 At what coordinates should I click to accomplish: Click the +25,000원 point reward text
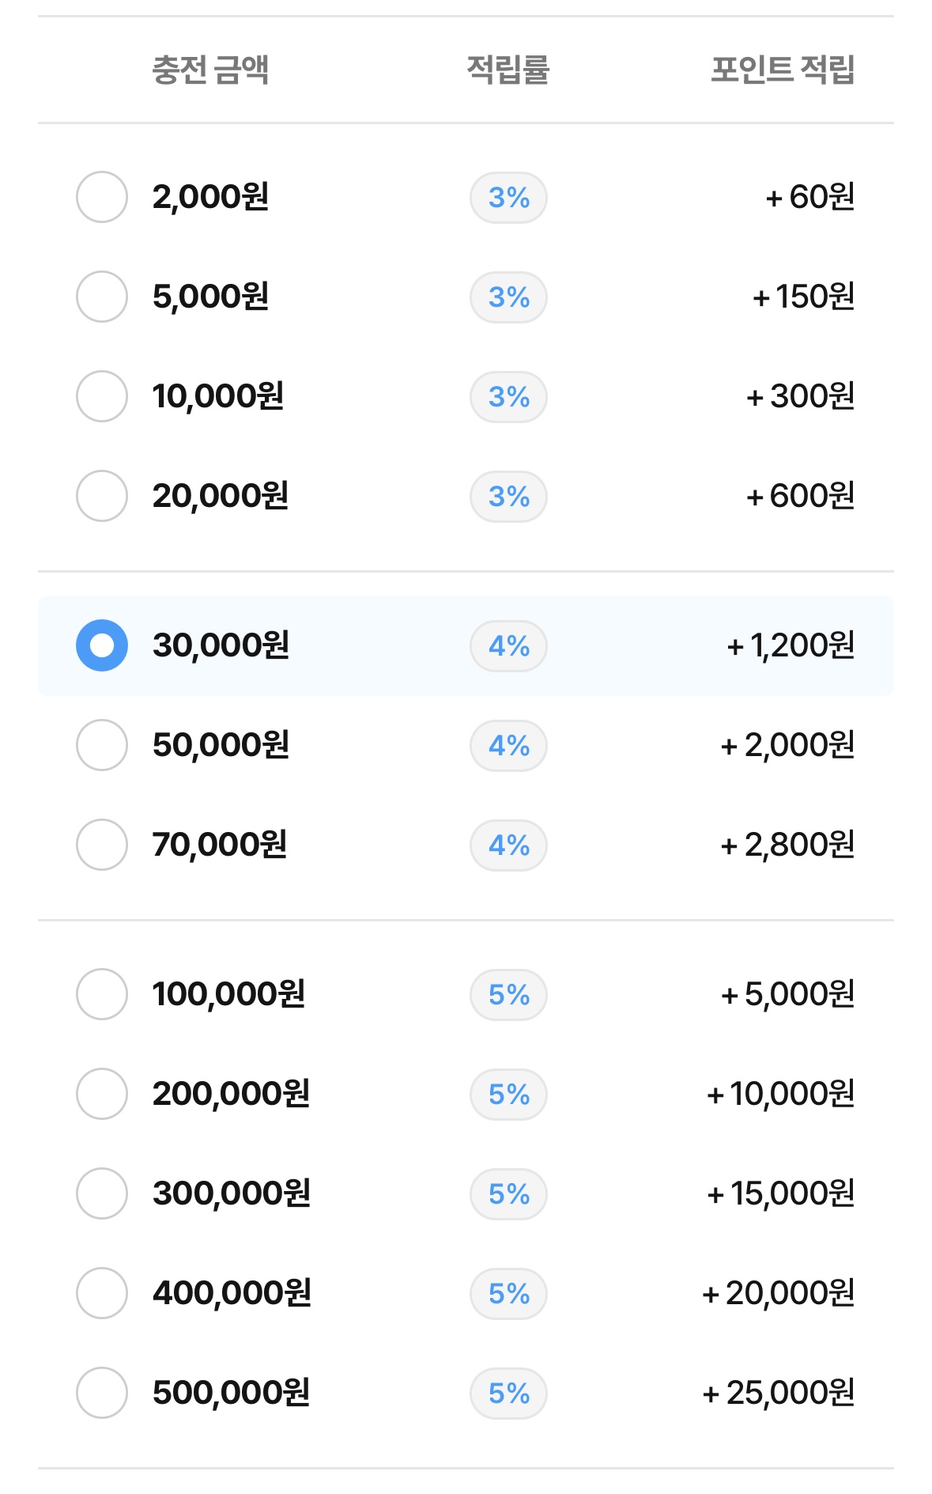point(779,1393)
